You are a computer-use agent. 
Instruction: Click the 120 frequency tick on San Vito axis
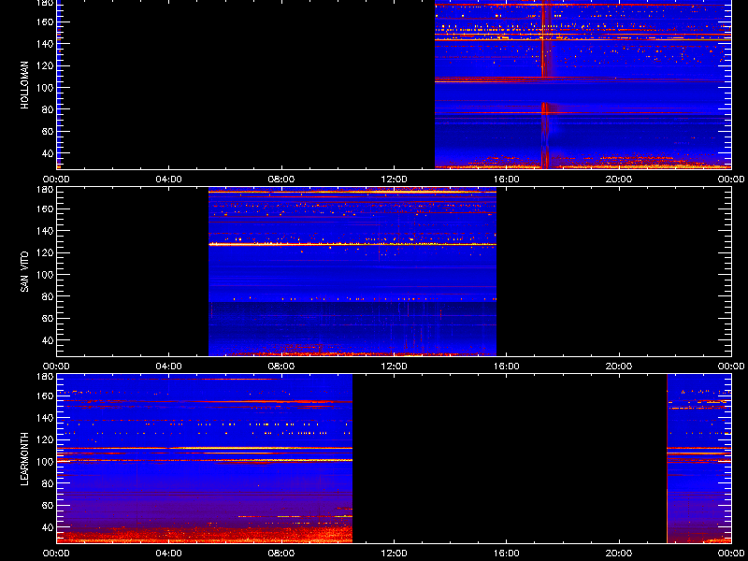(44, 252)
